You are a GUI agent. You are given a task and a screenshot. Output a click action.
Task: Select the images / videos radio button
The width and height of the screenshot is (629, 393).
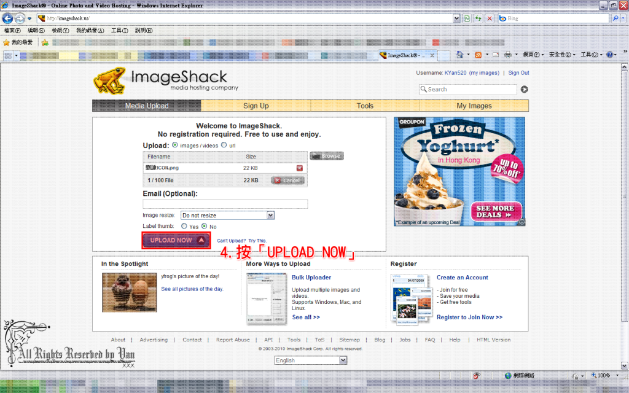(x=175, y=145)
